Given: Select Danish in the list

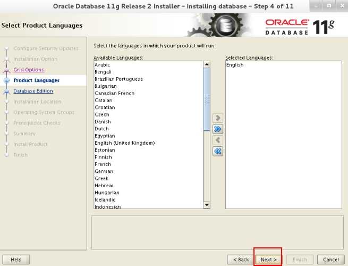Looking at the screenshot, I should click(x=148, y=122).
